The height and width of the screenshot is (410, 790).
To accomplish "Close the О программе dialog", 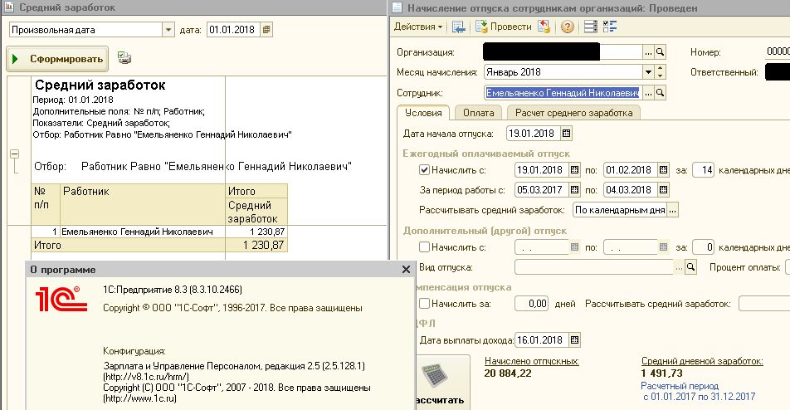I will (406, 270).
